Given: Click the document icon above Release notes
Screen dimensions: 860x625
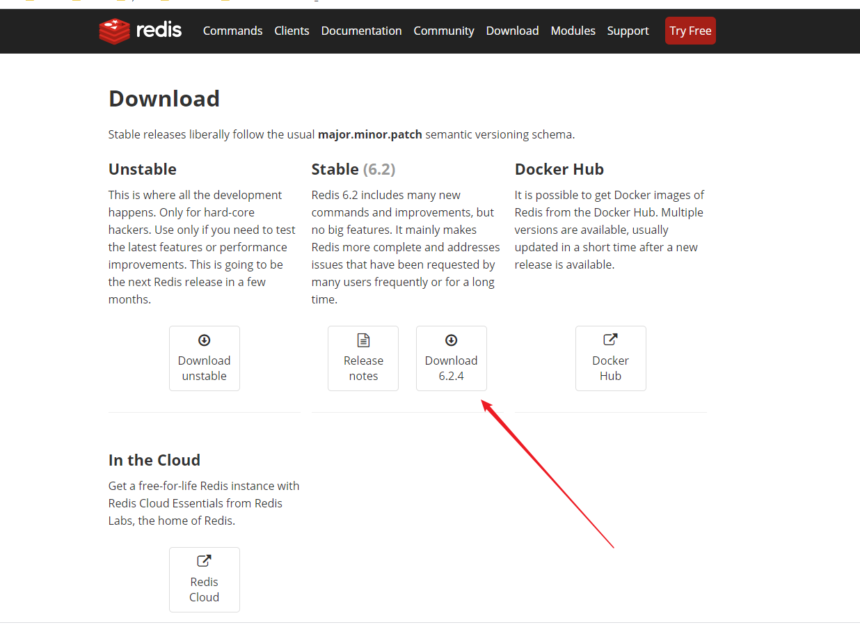Looking at the screenshot, I should click(x=363, y=340).
